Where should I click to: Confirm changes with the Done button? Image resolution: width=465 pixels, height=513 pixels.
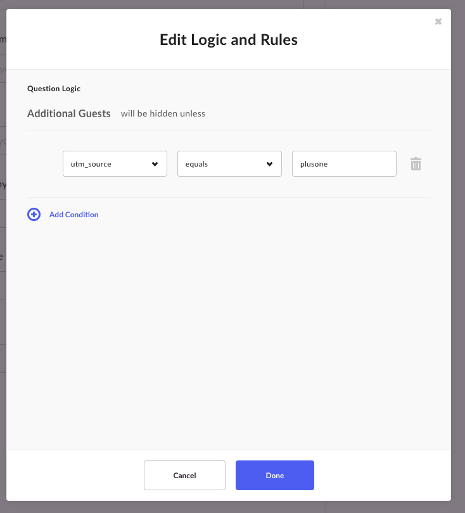(275, 476)
